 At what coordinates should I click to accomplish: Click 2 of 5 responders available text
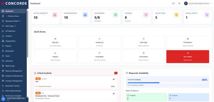pos(135,85)
